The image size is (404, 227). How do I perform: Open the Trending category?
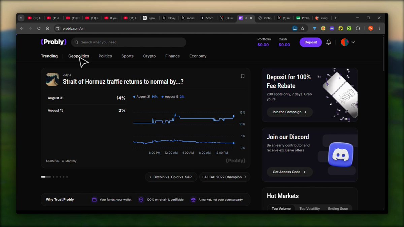tap(49, 56)
